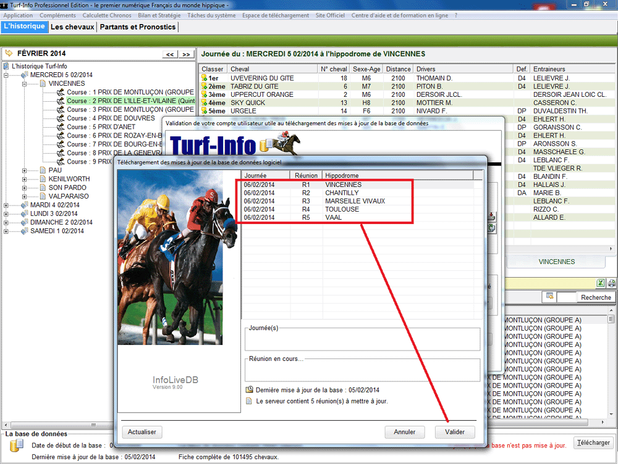Viewport: 618px width, 464px height.
Task: Click the calendar icon of MERCREDI 5 02/2014
Action: click(x=24, y=75)
